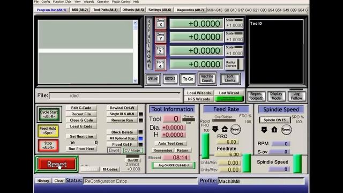This screenshot has width=343, height=193.
Task: Click the Feed Hold button
Action: (48, 131)
